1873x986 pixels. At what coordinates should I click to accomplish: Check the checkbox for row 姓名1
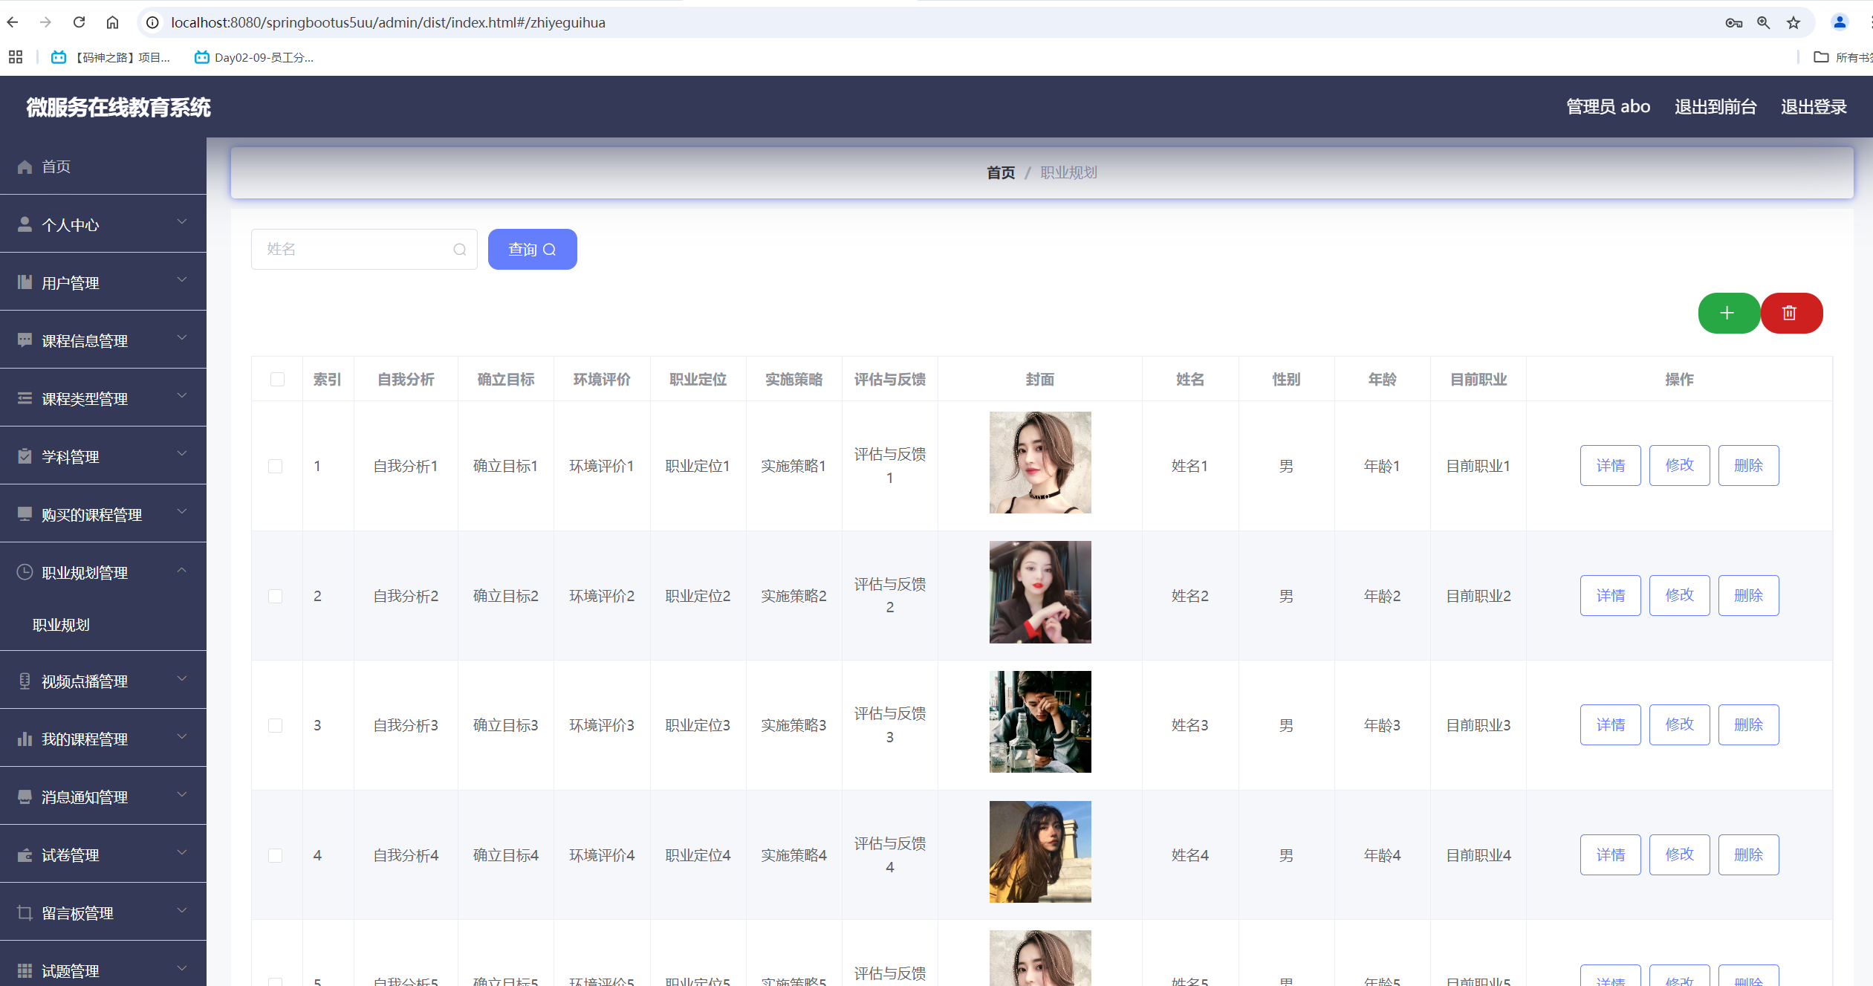(276, 466)
